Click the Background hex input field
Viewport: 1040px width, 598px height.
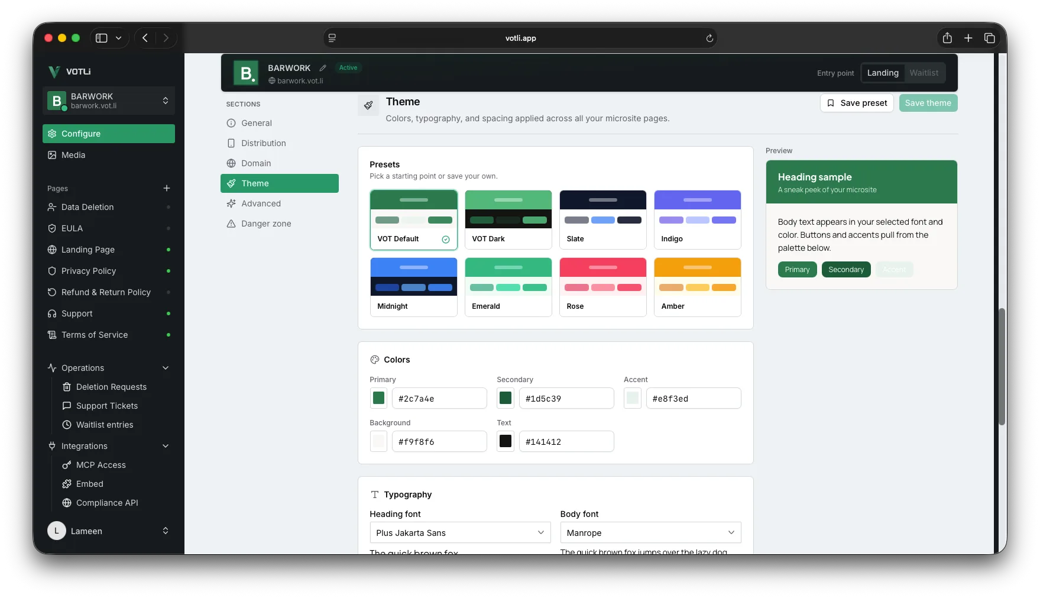click(439, 441)
